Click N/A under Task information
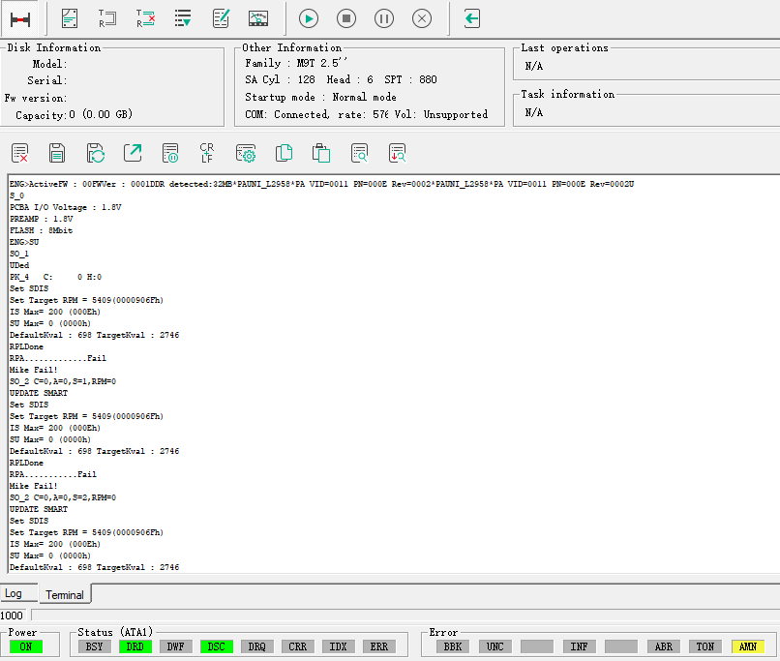This screenshot has height=661, width=780. 534,112
